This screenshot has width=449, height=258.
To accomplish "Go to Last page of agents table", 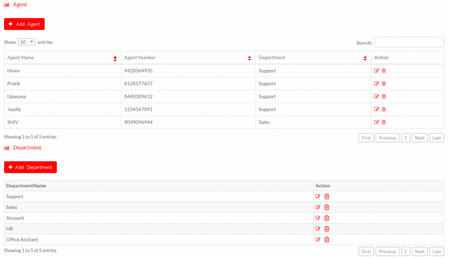I will click(437, 138).
